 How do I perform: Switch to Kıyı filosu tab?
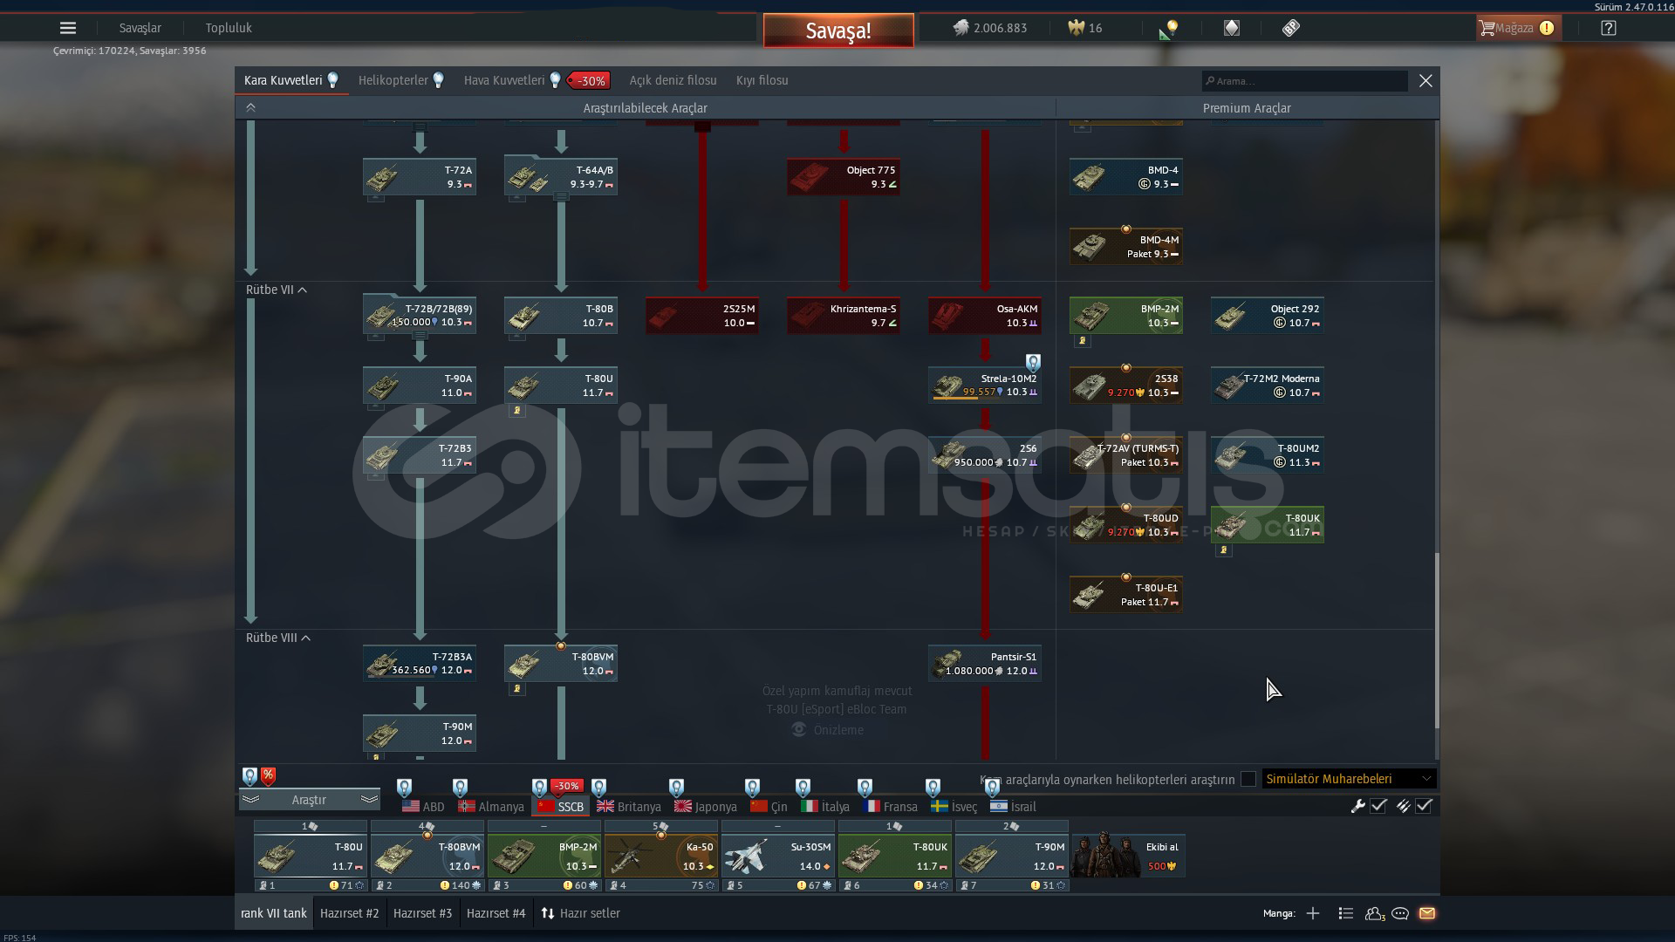(x=762, y=80)
